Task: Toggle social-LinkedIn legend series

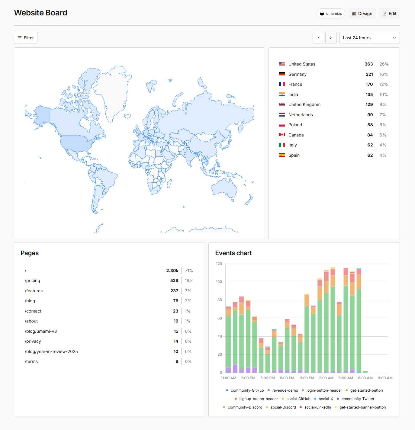Action: click(317, 407)
